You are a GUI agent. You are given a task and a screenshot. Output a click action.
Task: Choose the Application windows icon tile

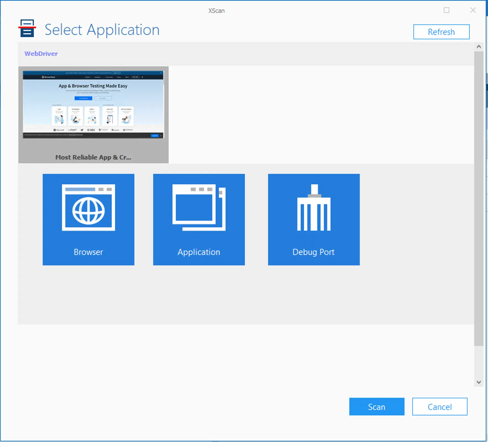(x=199, y=207)
